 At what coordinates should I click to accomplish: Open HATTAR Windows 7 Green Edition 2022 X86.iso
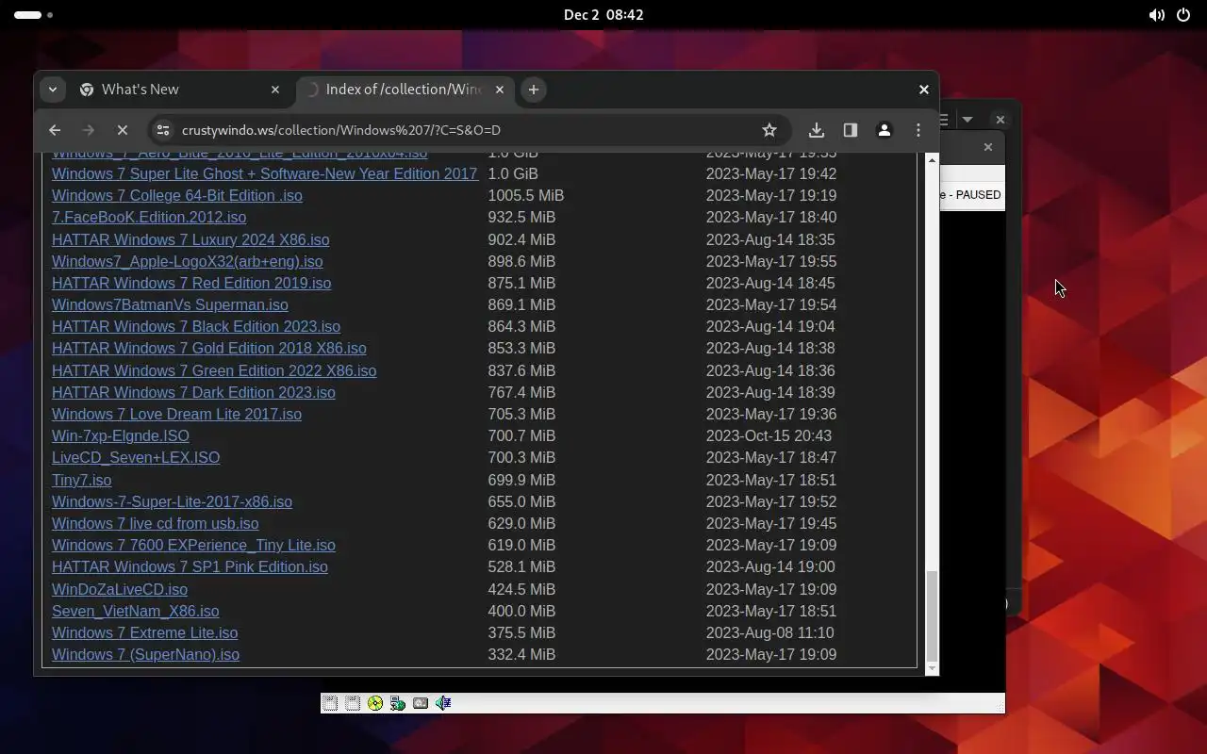tap(214, 370)
